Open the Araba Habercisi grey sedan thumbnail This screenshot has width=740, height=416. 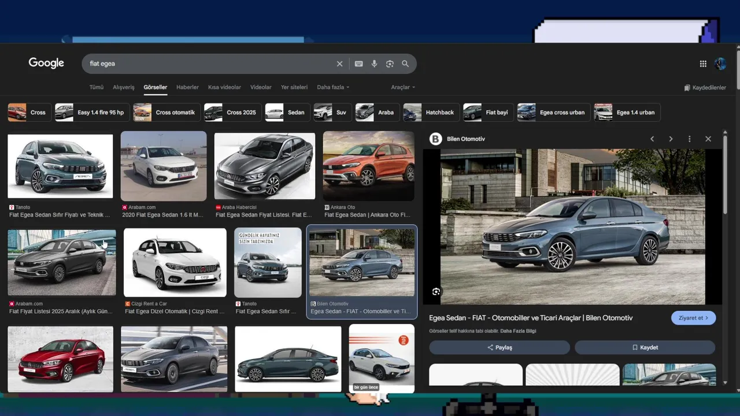pyautogui.click(x=265, y=166)
